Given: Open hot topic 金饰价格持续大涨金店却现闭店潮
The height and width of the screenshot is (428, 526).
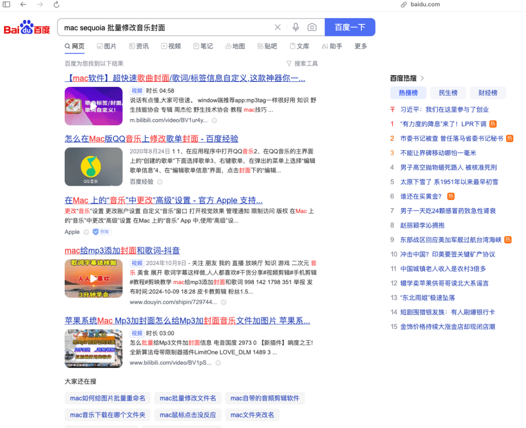Looking at the screenshot, I should tap(448, 327).
